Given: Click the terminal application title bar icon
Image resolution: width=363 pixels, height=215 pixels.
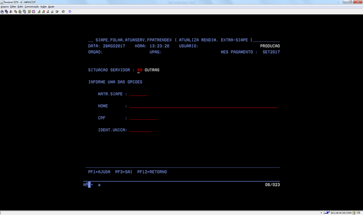Looking at the screenshot, I should tap(2, 2).
